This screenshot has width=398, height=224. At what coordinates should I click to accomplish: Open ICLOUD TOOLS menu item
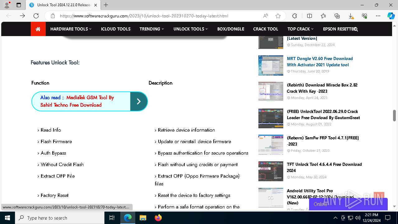(116, 29)
